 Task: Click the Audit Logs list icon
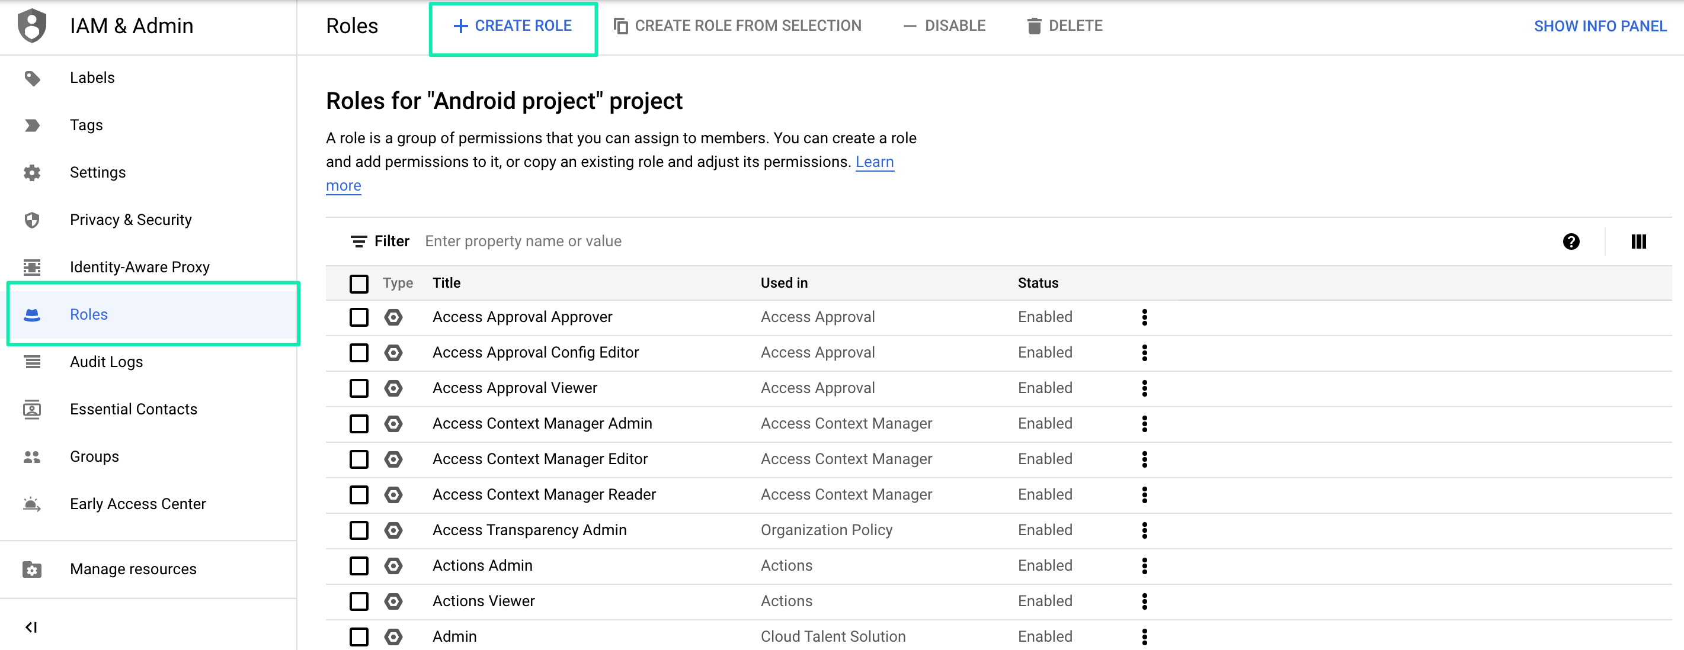(32, 362)
